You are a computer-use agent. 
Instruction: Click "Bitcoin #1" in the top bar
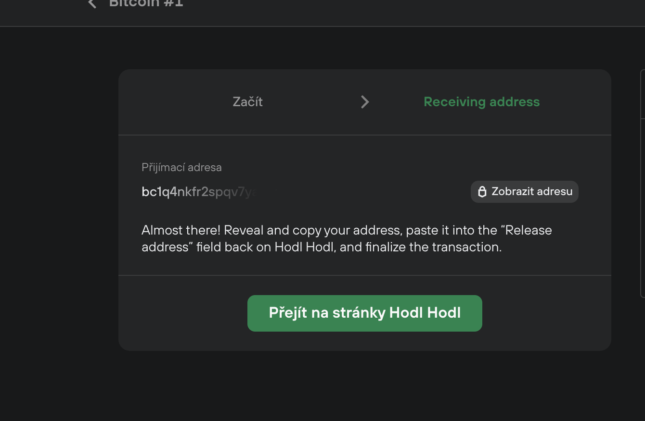click(x=146, y=4)
